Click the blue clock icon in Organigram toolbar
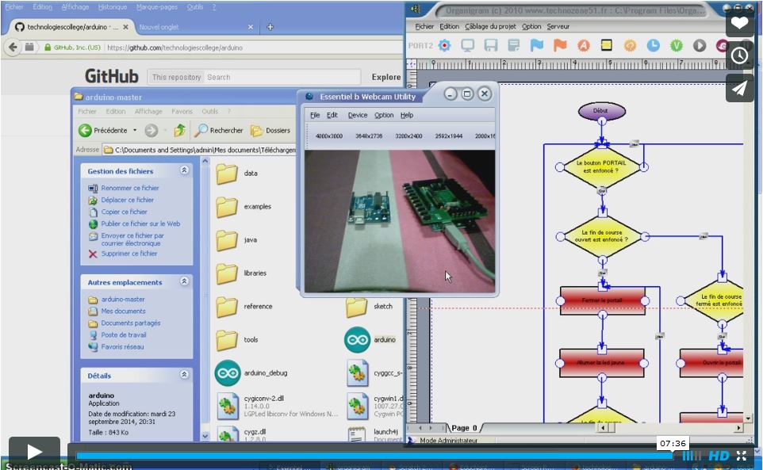The height and width of the screenshot is (470, 763). tap(653, 45)
